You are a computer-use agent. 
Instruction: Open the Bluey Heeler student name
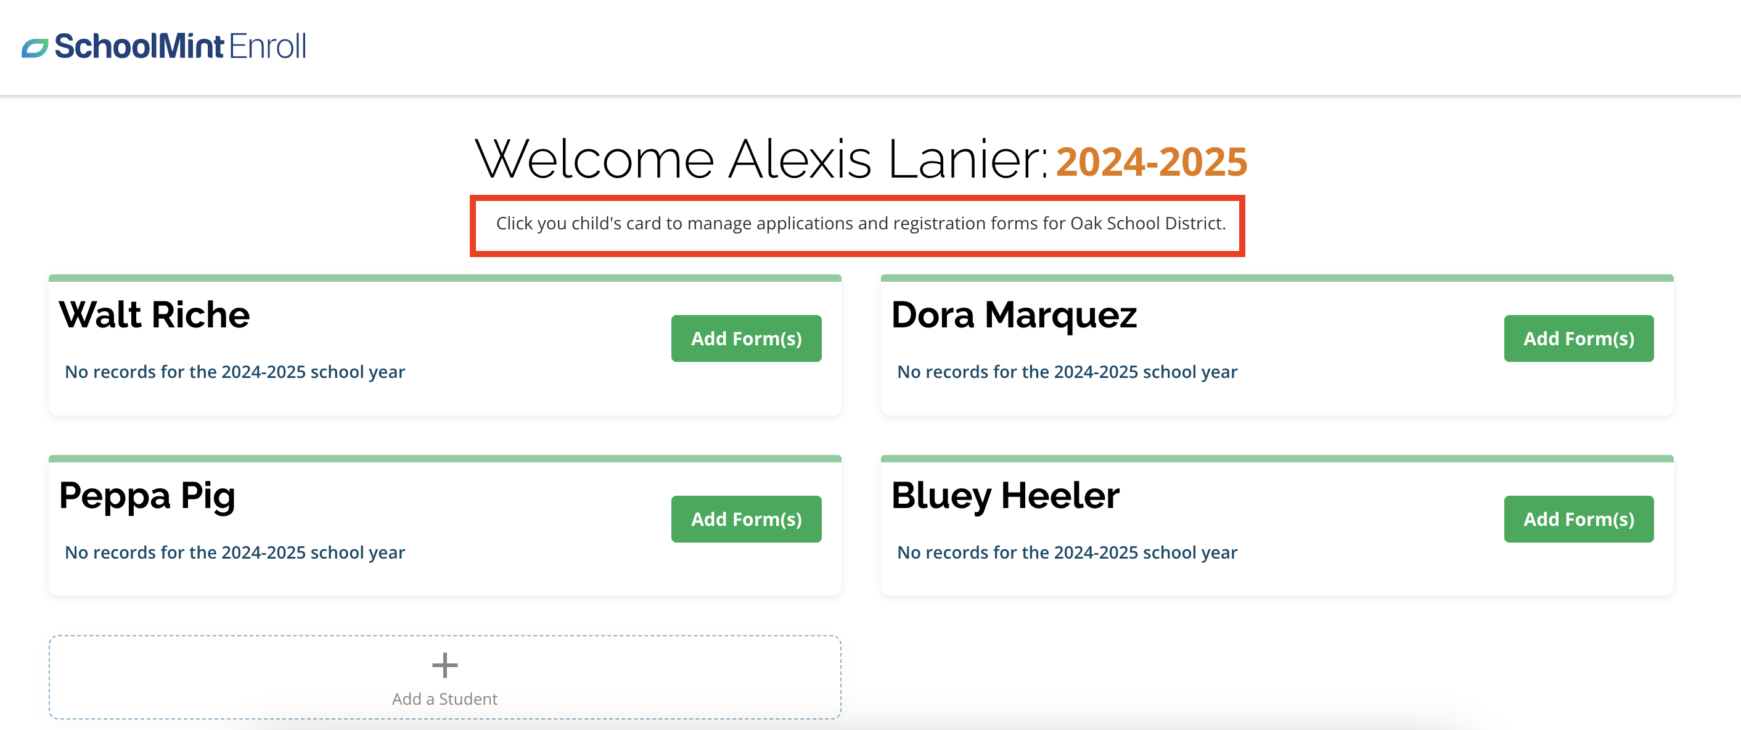pyautogui.click(x=1005, y=496)
